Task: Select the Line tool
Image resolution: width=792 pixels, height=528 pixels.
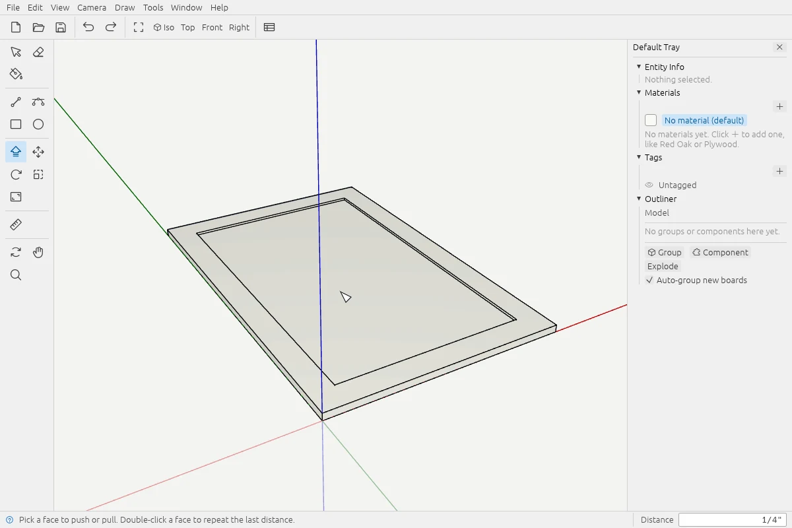Action: pos(16,102)
